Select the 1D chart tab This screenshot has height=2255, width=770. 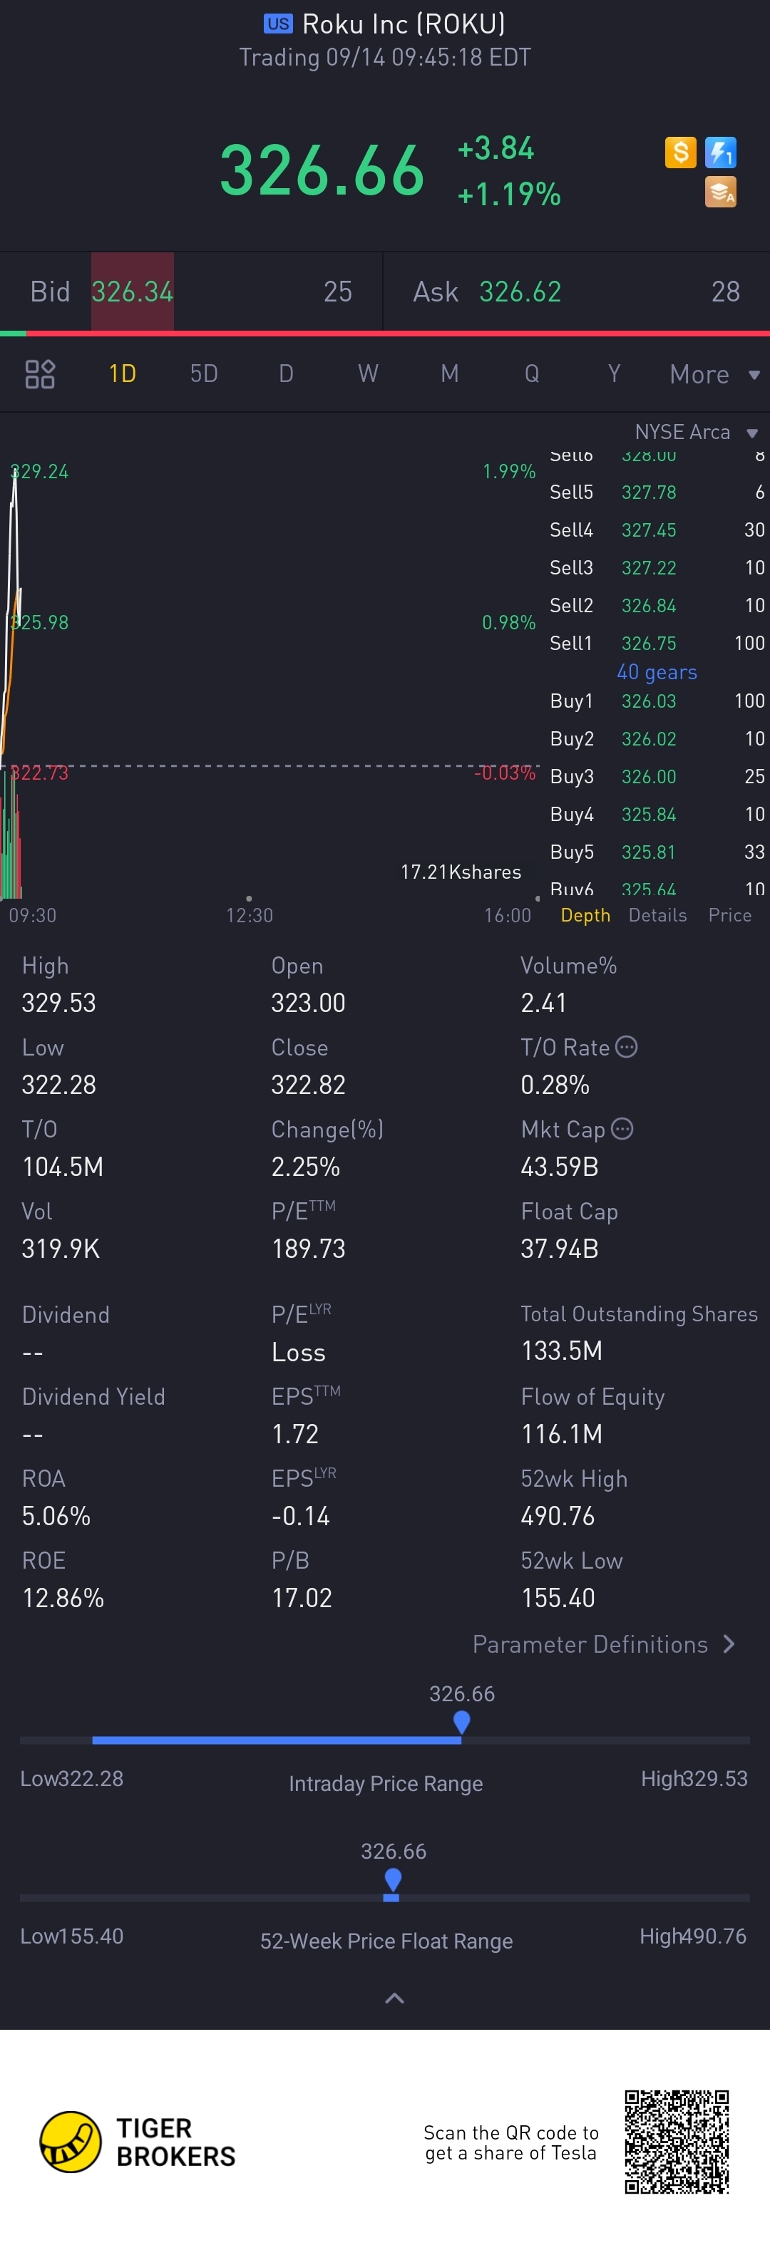[x=122, y=373]
